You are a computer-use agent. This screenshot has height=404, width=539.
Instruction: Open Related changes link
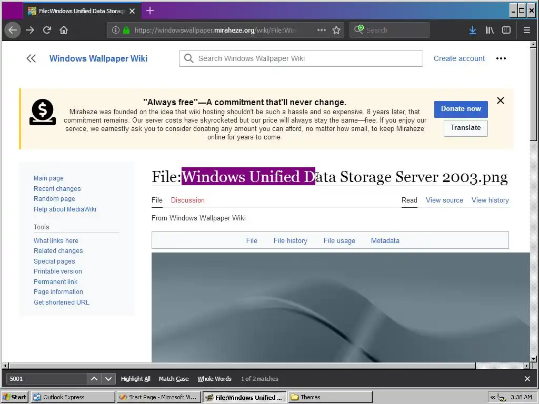58,251
